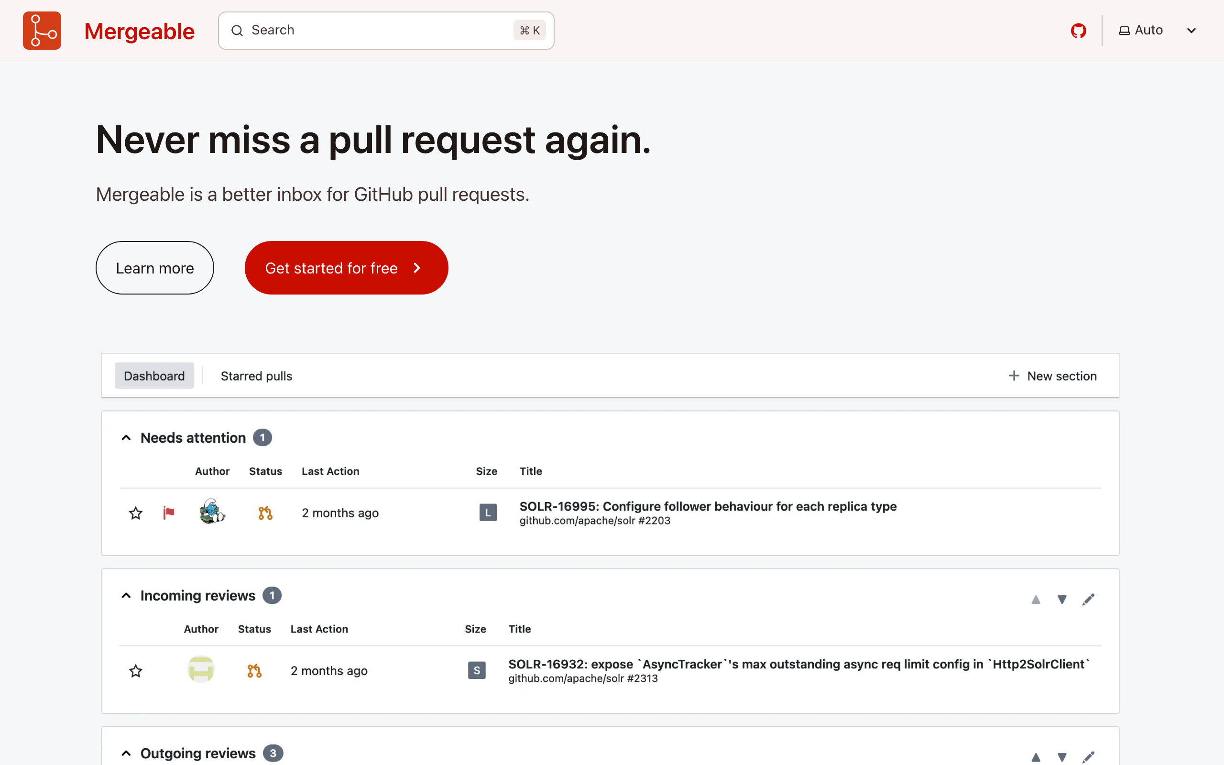This screenshot has width=1224, height=765.
Task: Star the SOLR-16995 pull request
Action: 136,513
